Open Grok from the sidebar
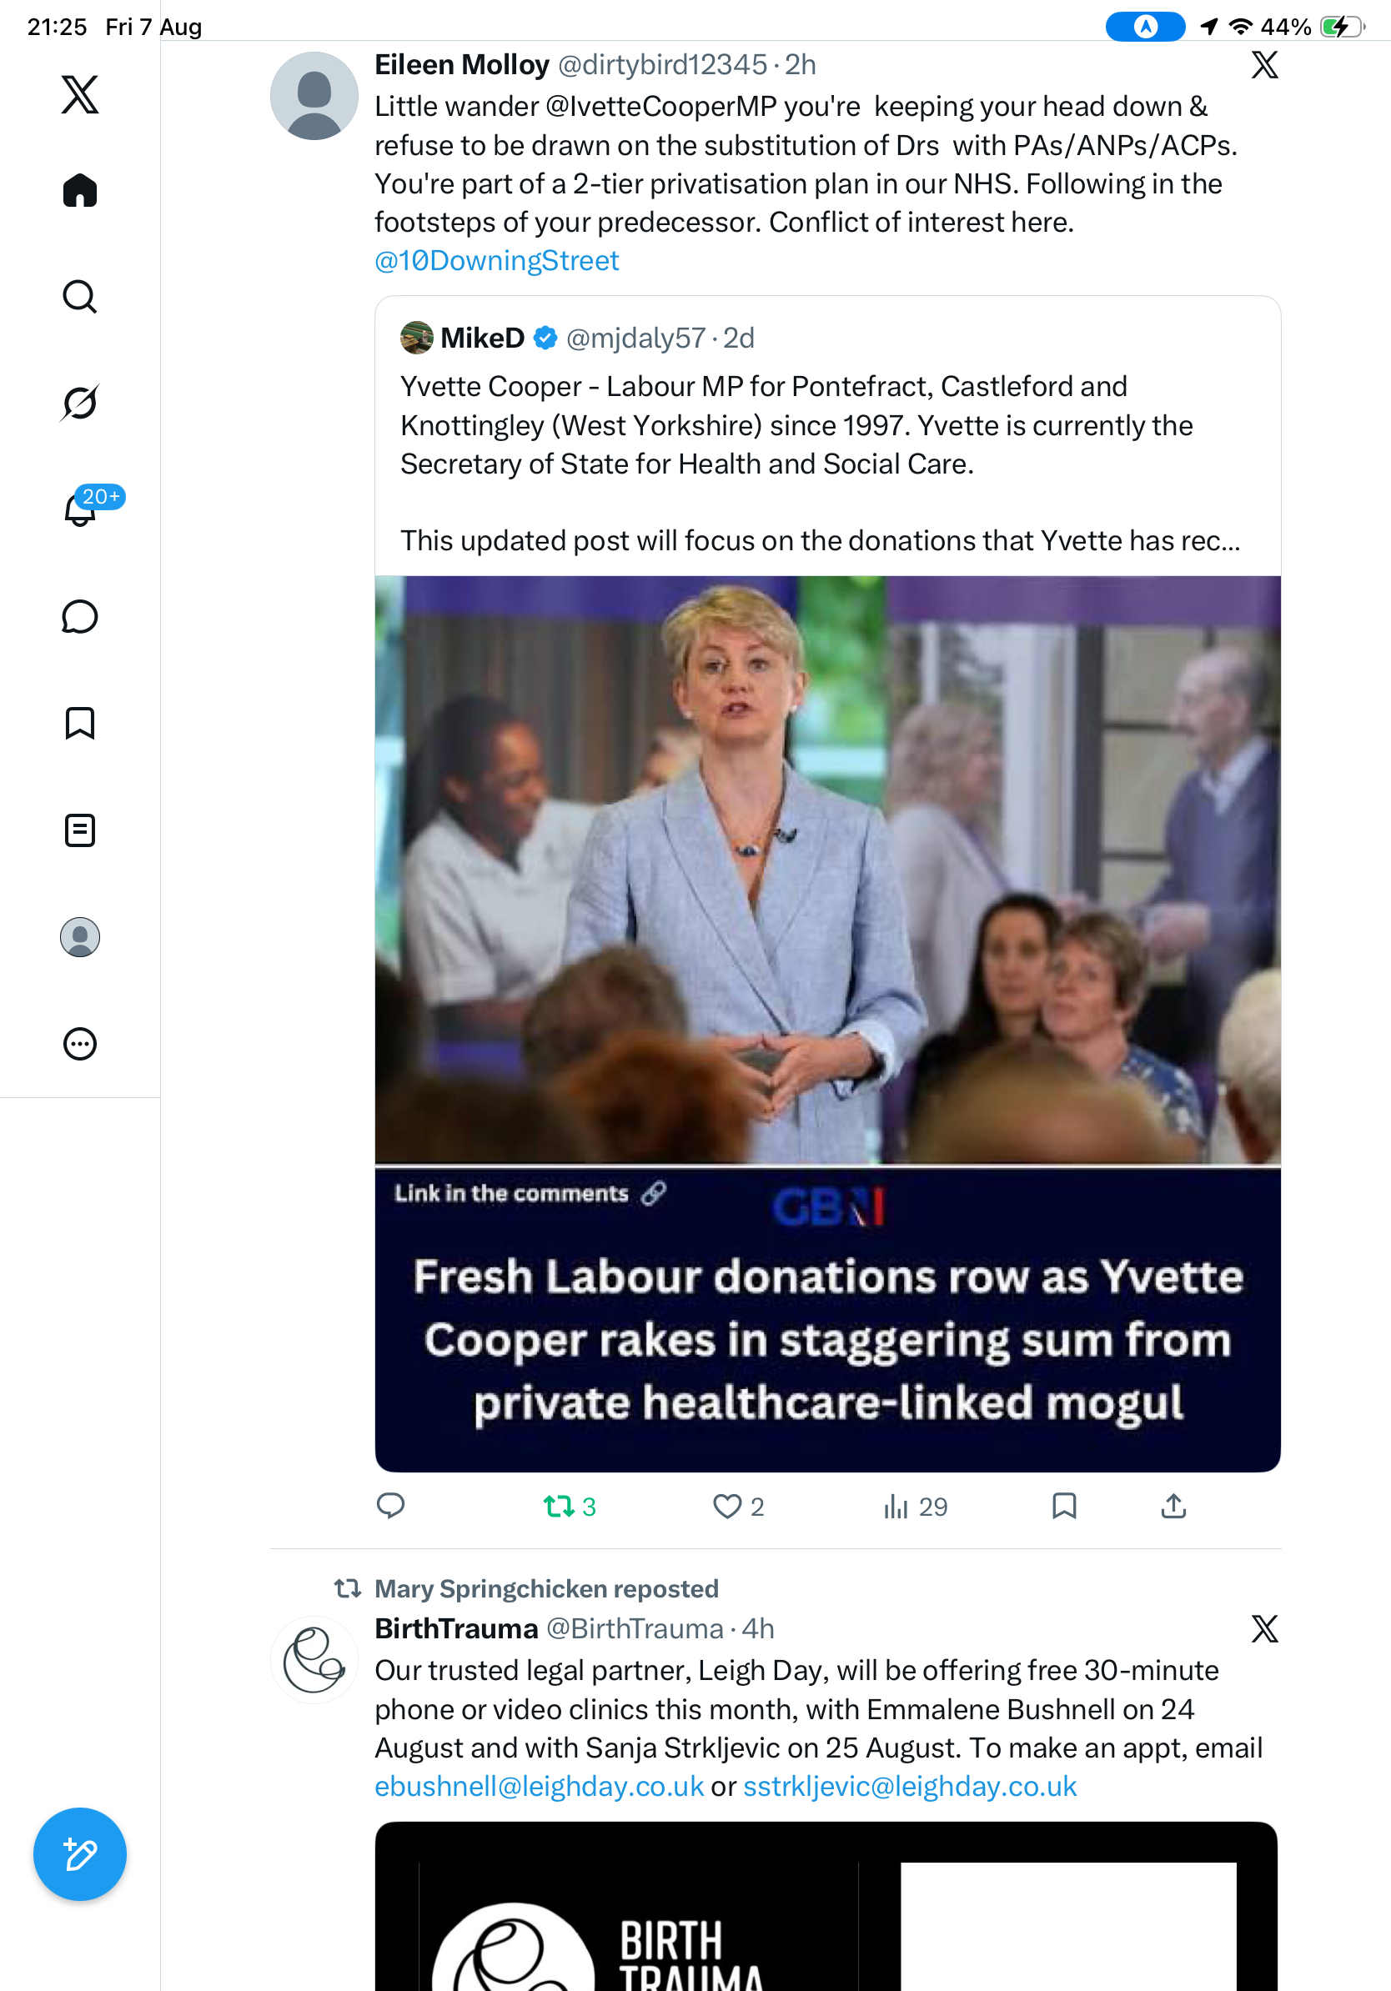Image resolution: width=1391 pixels, height=1991 pixels. tap(80, 403)
